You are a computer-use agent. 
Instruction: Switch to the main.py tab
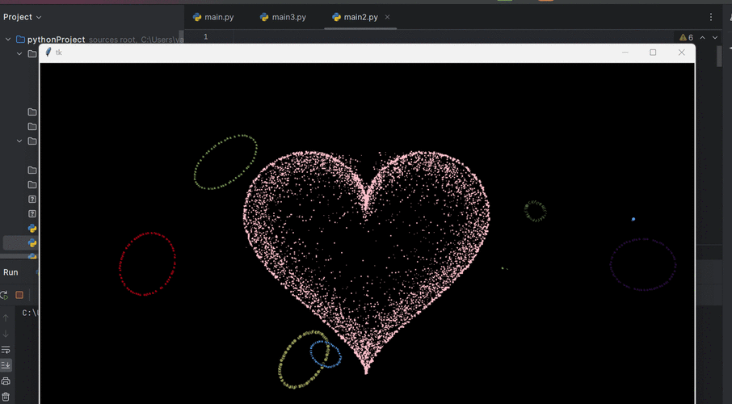click(x=213, y=17)
